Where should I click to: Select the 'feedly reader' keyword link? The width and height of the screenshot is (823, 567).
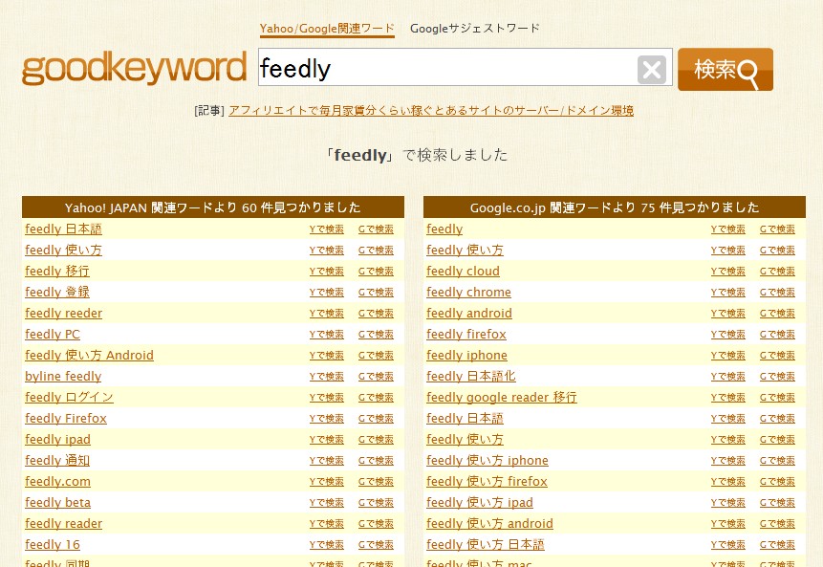[x=63, y=523]
